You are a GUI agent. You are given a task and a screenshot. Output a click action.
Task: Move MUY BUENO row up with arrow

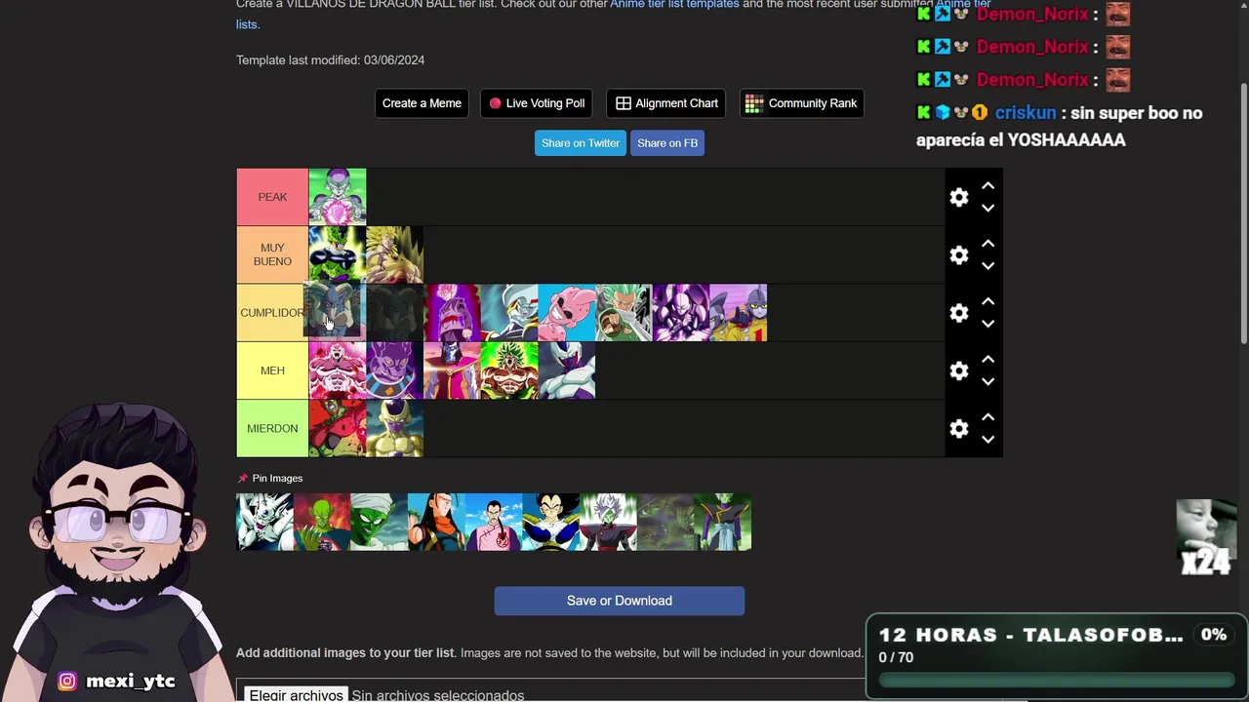click(x=987, y=243)
